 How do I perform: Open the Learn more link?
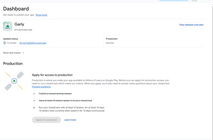(70, 120)
